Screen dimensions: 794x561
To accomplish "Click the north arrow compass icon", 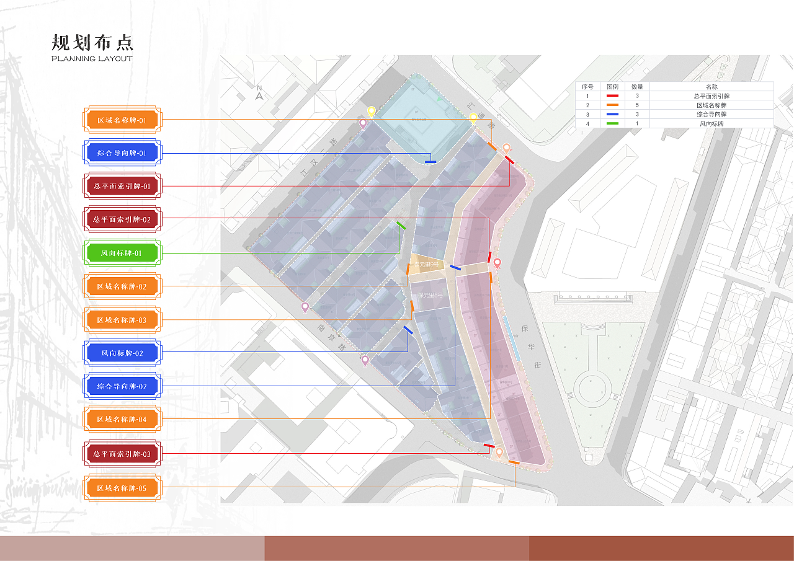I will pyautogui.click(x=259, y=94).
